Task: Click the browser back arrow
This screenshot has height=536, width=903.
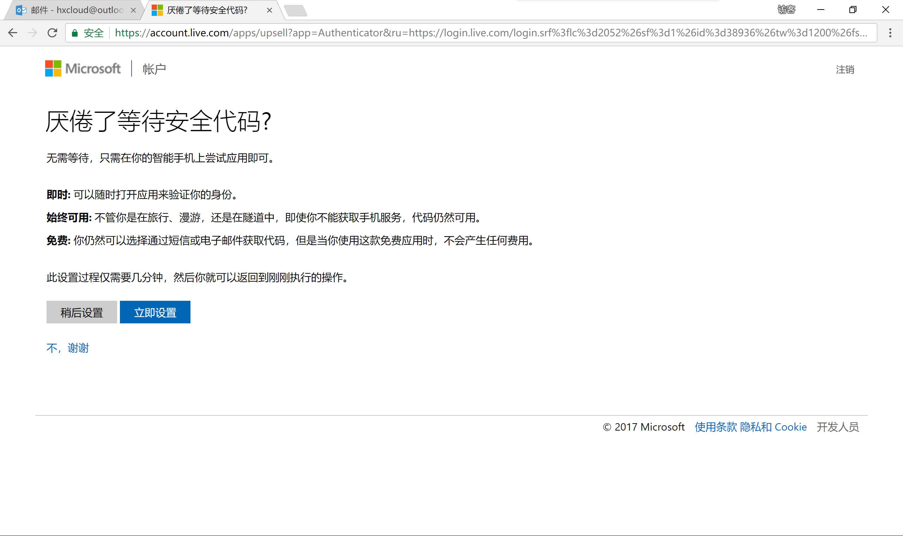Action: click(13, 33)
